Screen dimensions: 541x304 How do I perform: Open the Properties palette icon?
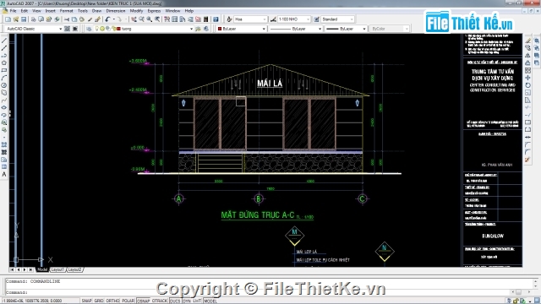tap(167, 19)
